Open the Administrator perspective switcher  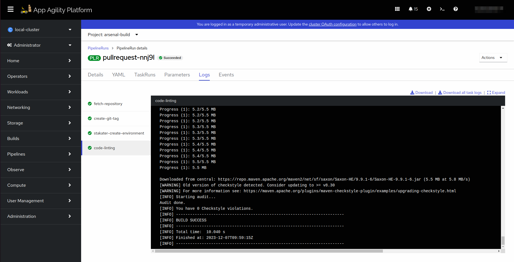tap(41, 45)
